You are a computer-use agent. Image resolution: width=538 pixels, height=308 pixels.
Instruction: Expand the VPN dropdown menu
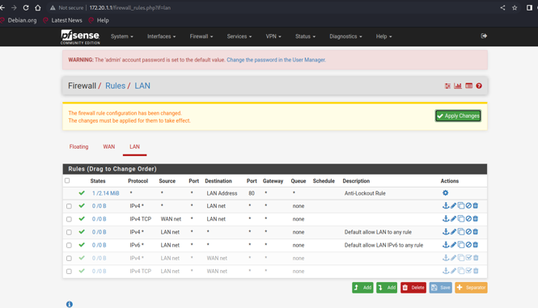click(273, 36)
